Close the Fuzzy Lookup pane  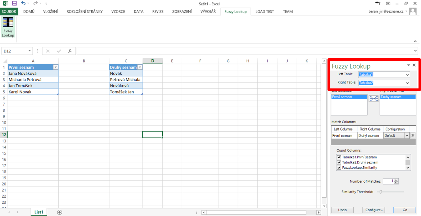[414, 65]
